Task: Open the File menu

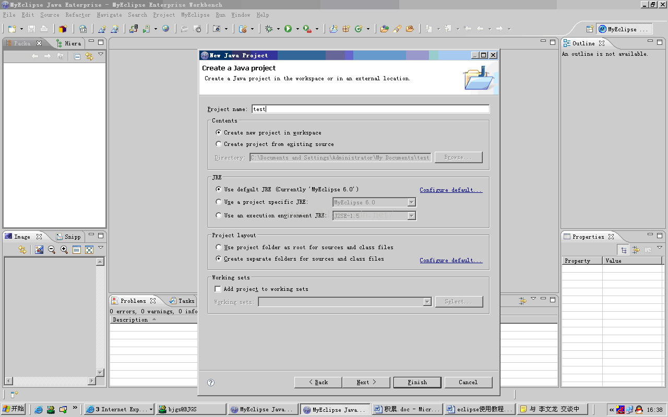Action: (x=9, y=15)
